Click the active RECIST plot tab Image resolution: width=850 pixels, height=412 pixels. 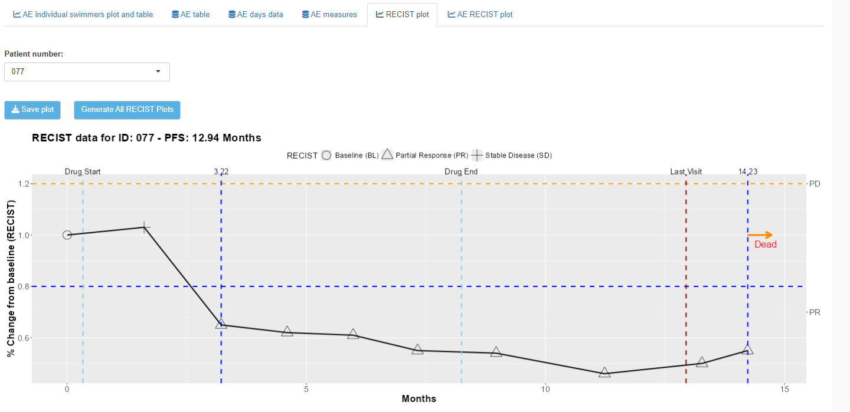(x=402, y=14)
